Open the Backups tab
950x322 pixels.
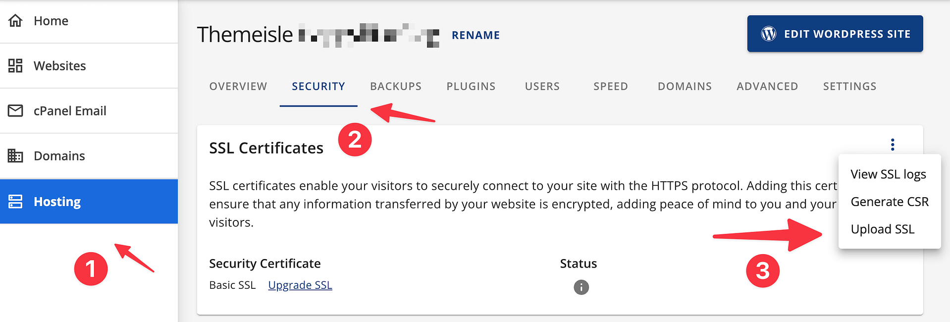point(395,86)
